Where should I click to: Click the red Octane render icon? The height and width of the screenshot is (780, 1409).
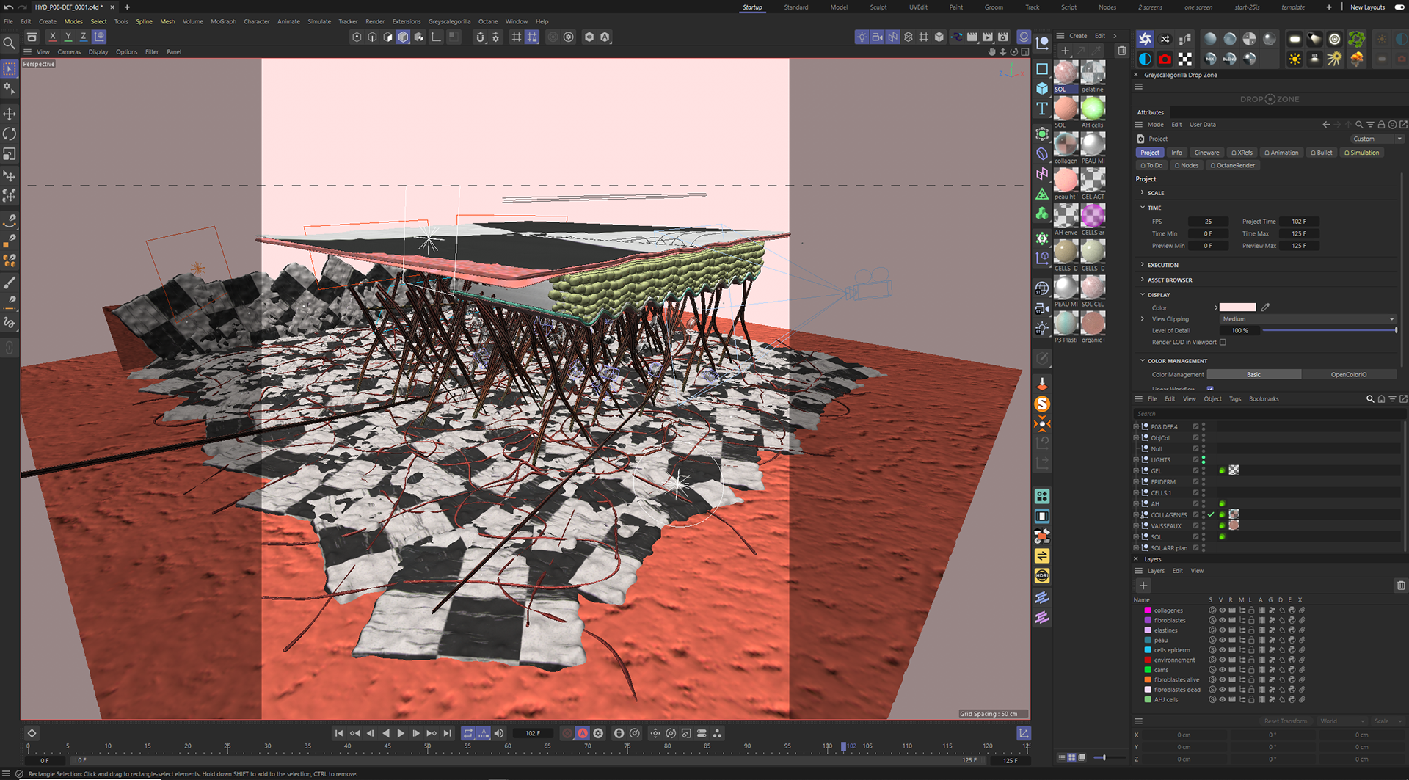(1165, 59)
